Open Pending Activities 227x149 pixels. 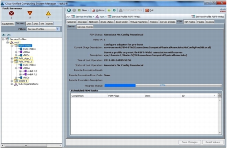click(x=130, y=10)
